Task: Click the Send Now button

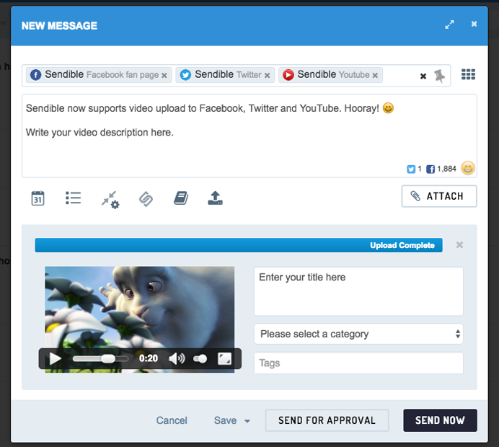Action: coord(440,420)
